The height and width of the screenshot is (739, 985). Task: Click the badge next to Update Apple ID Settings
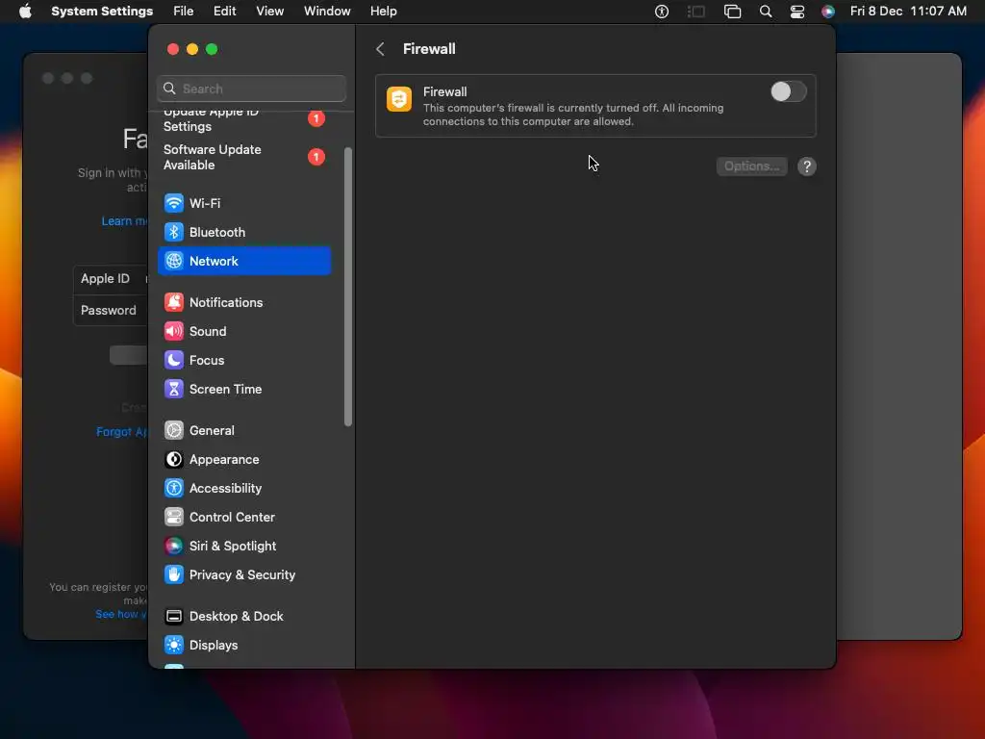point(316,118)
